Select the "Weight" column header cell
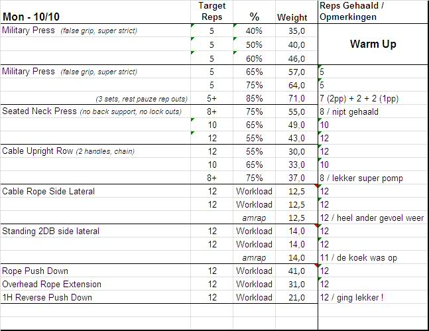The image size is (429, 331). click(291, 17)
